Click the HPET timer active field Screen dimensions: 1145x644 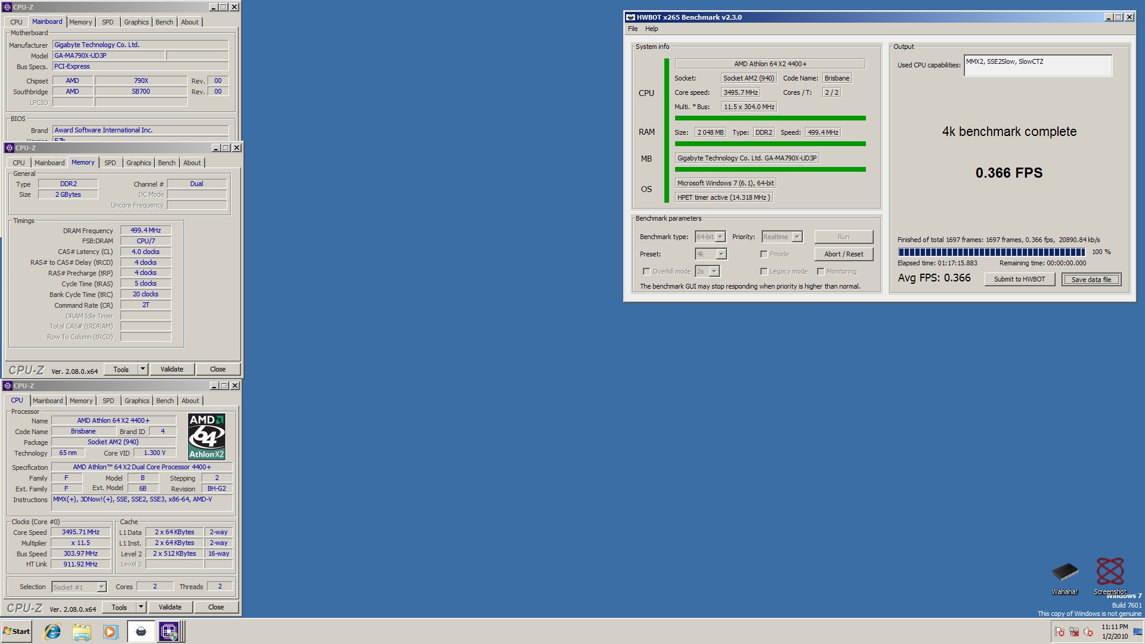724,197
